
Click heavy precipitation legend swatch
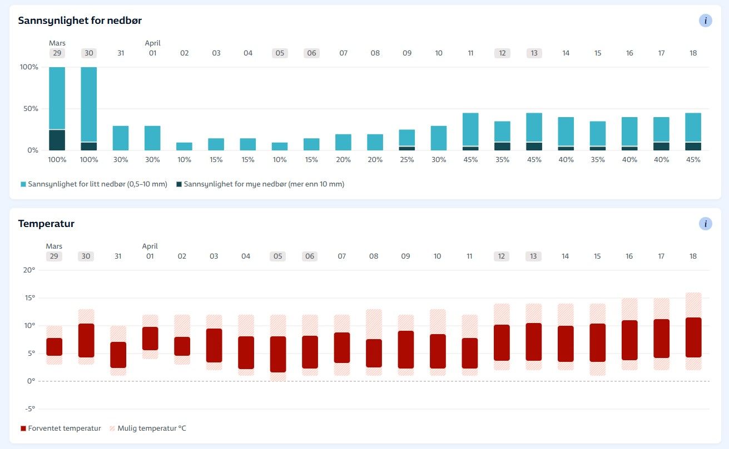(179, 184)
